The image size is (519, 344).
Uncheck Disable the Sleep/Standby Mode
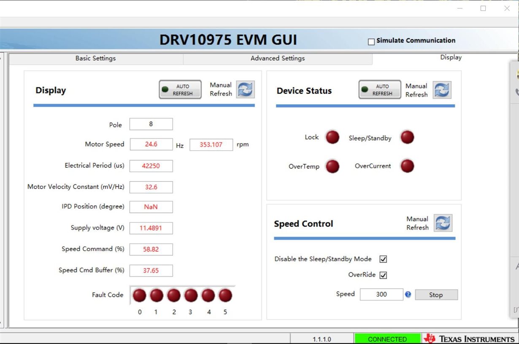(x=383, y=259)
